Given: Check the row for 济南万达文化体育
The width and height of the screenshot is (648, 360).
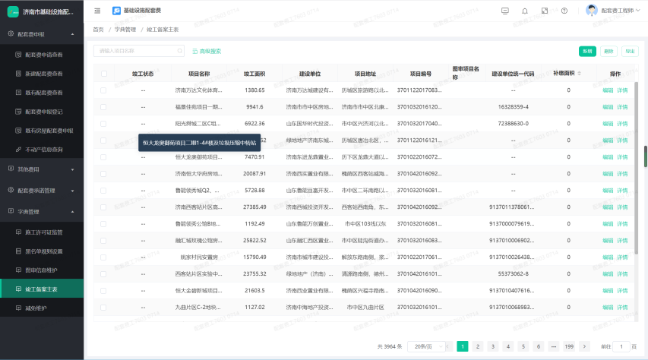Looking at the screenshot, I should click(104, 90).
